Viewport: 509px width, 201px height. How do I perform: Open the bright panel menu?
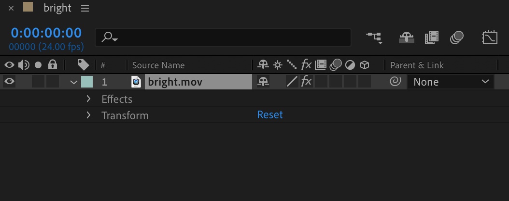pos(85,8)
